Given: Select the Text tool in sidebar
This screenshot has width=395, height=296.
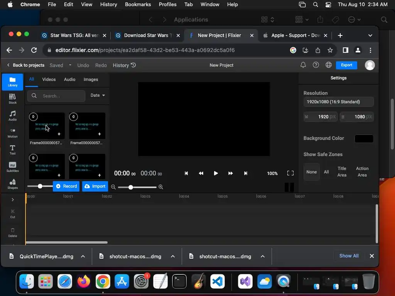Looking at the screenshot, I should click(12, 150).
